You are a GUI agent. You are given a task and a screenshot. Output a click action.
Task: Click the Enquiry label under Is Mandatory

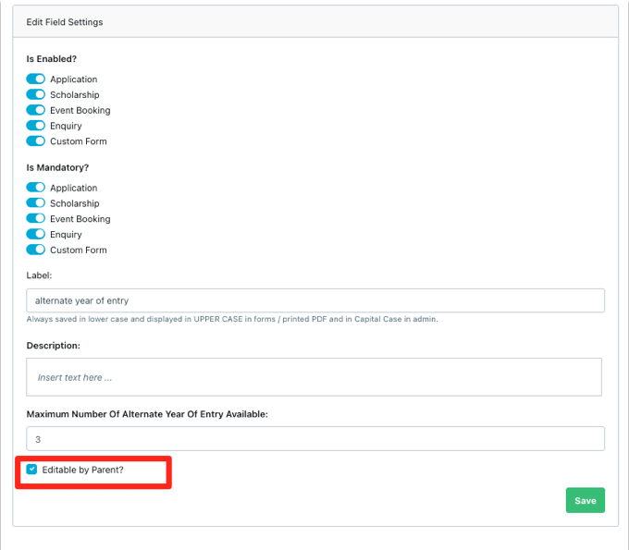pos(67,235)
